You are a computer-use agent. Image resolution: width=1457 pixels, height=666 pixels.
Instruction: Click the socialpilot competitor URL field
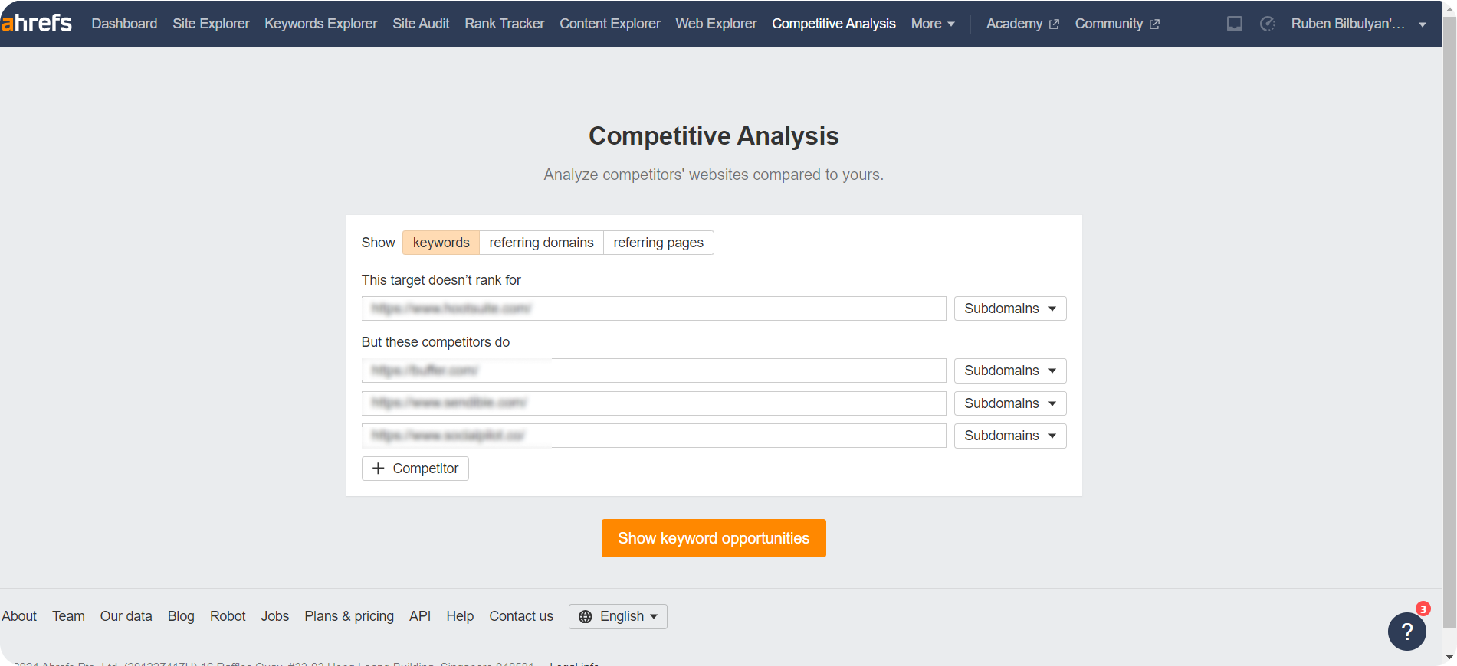point(654,436)
